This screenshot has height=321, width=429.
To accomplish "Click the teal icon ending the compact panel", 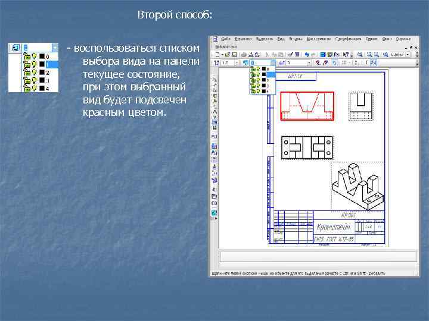I will [x=214, y=213].
